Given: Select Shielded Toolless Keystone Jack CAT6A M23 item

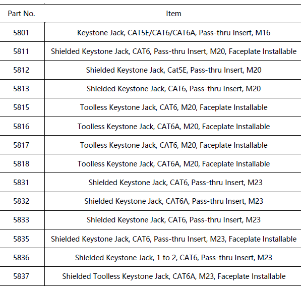Looking at the screenshot, I should point(173,276).
